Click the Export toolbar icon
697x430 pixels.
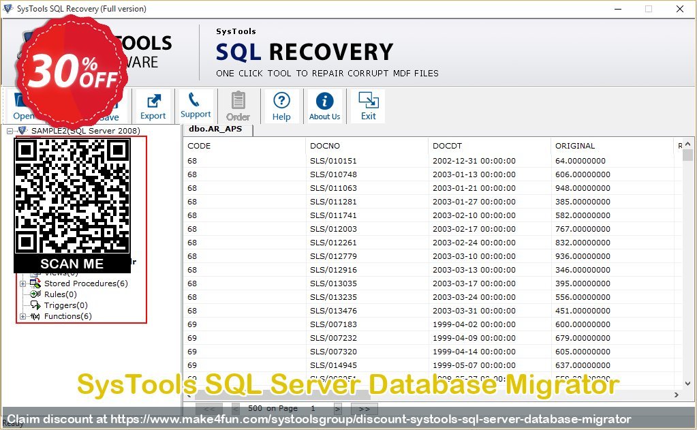(153, 106)
